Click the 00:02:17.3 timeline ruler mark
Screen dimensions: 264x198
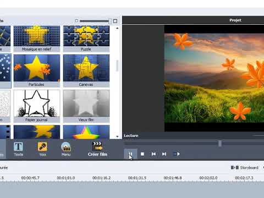244,178
